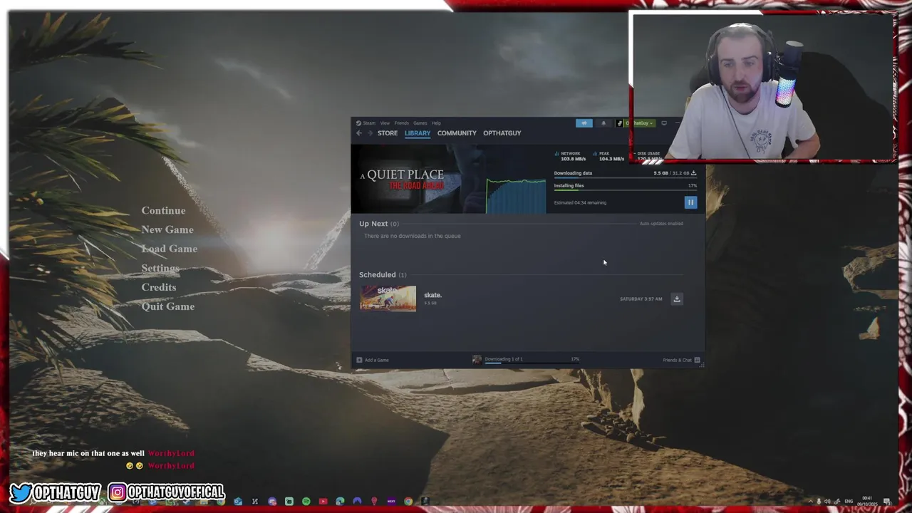912x513 pixels.
Task: Click the Installing files progress bar
Action: click(x=626, y=190)
